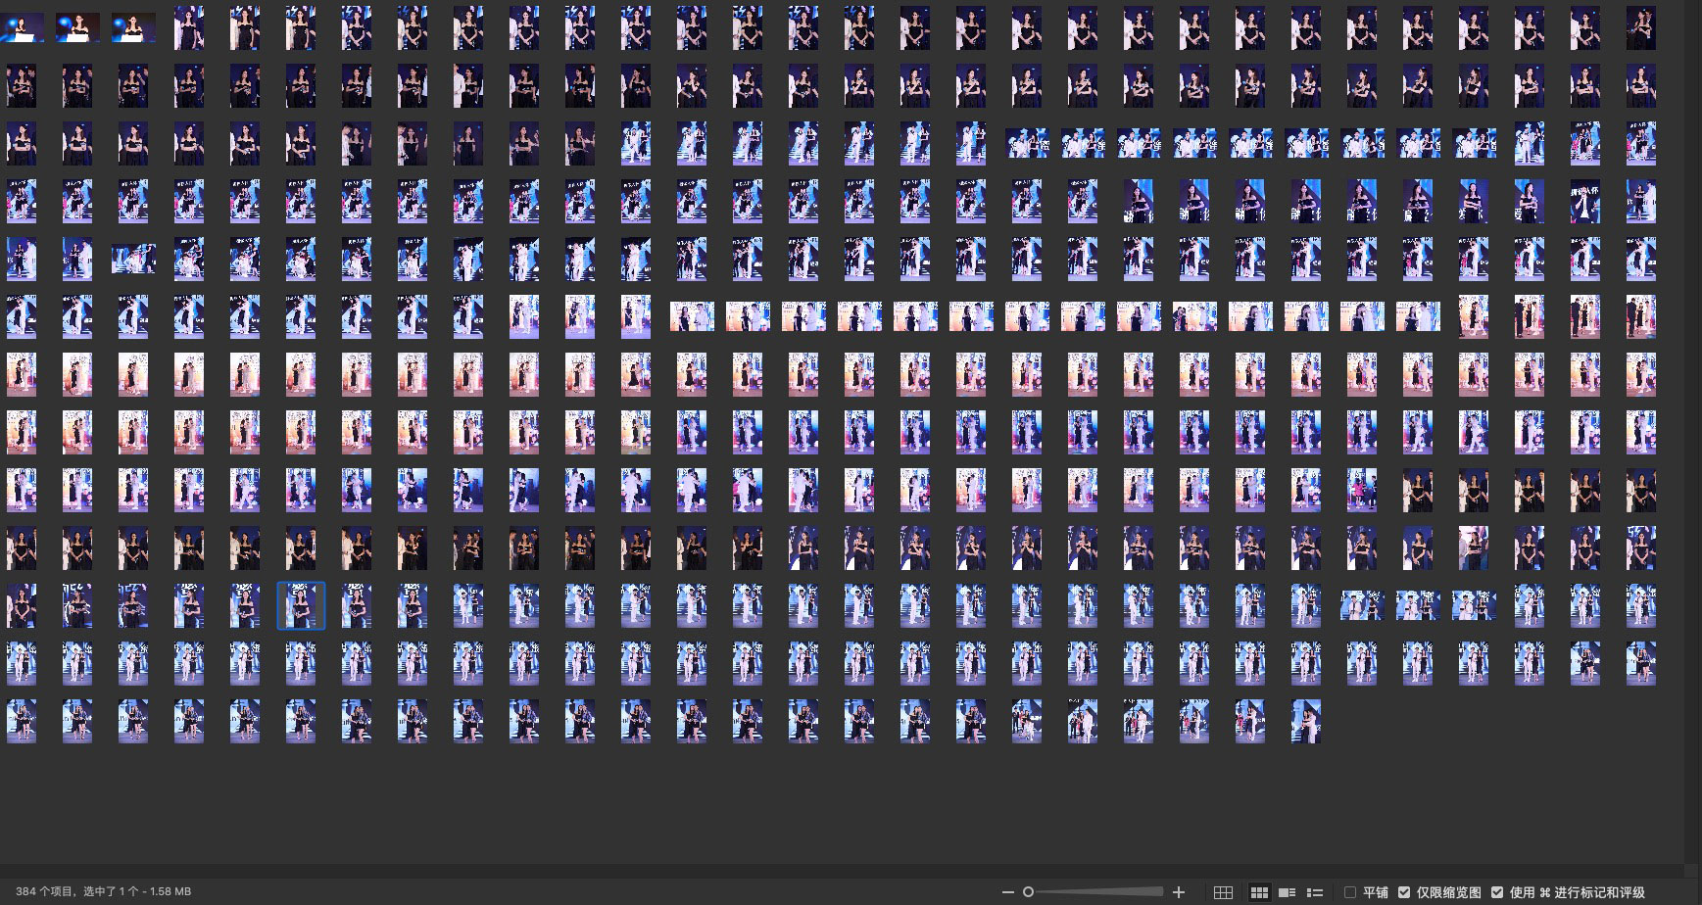
Task: Select the last thumbnail in the top row
Action: click(1641, 28)
